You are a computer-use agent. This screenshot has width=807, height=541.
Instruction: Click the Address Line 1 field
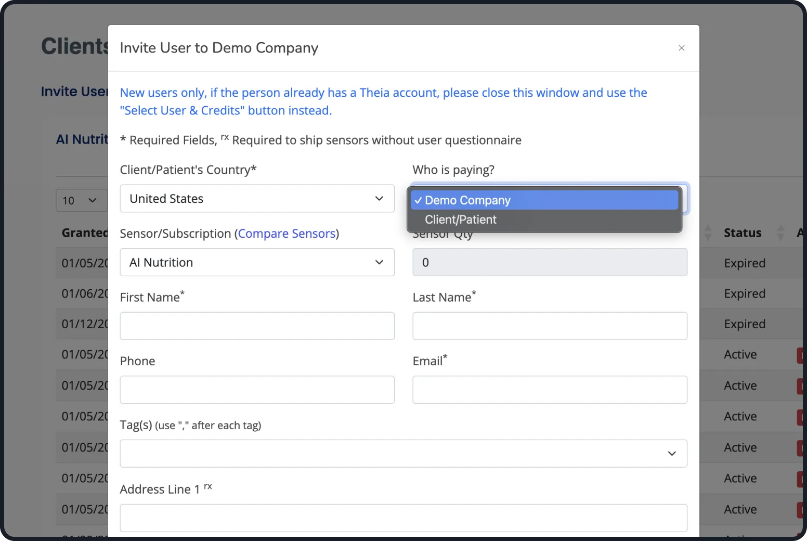point(403,518)
